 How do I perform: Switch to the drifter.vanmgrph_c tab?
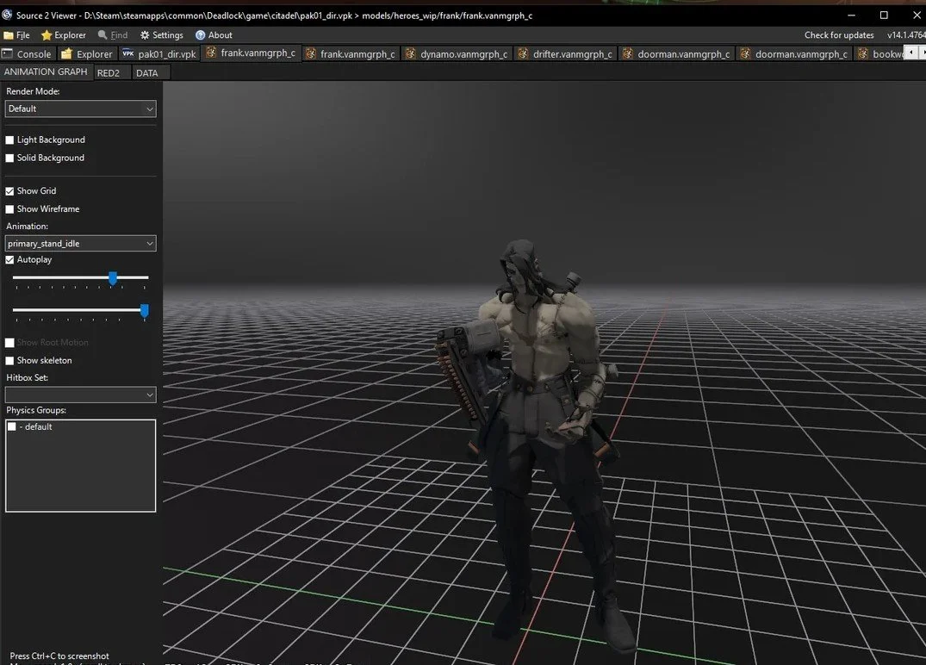(x=565, y=53)
